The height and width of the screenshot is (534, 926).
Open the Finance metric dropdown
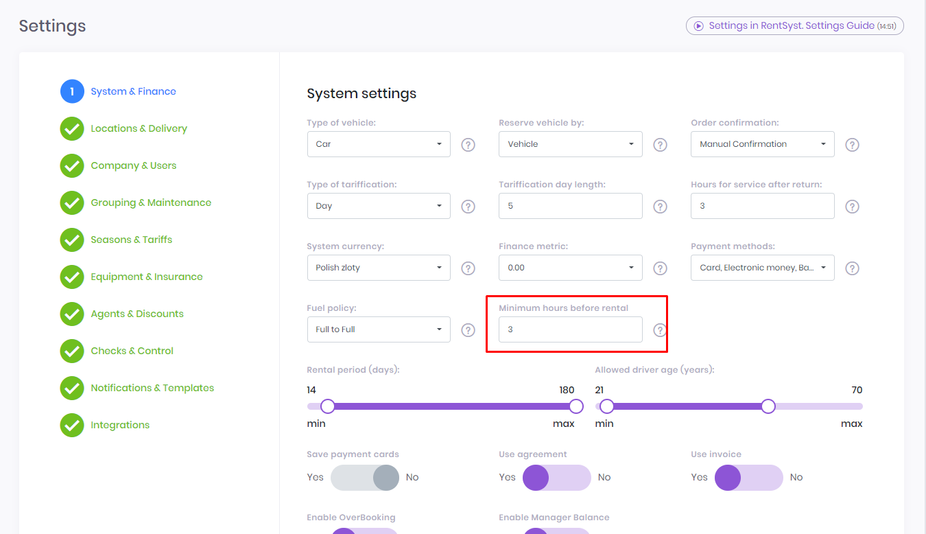pyautogui.click(x=571, y=268)
